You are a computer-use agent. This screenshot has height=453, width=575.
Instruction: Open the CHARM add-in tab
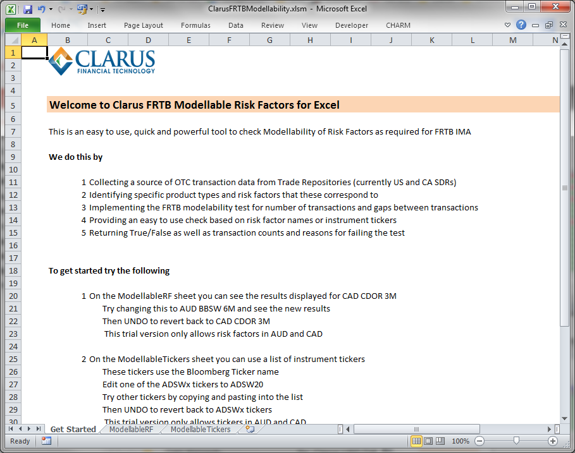tap(398, 25)
